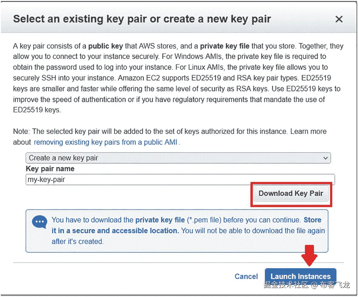358x297 pixels.
Task: Click "after it's created." text in info box
Action: (77, 241)
